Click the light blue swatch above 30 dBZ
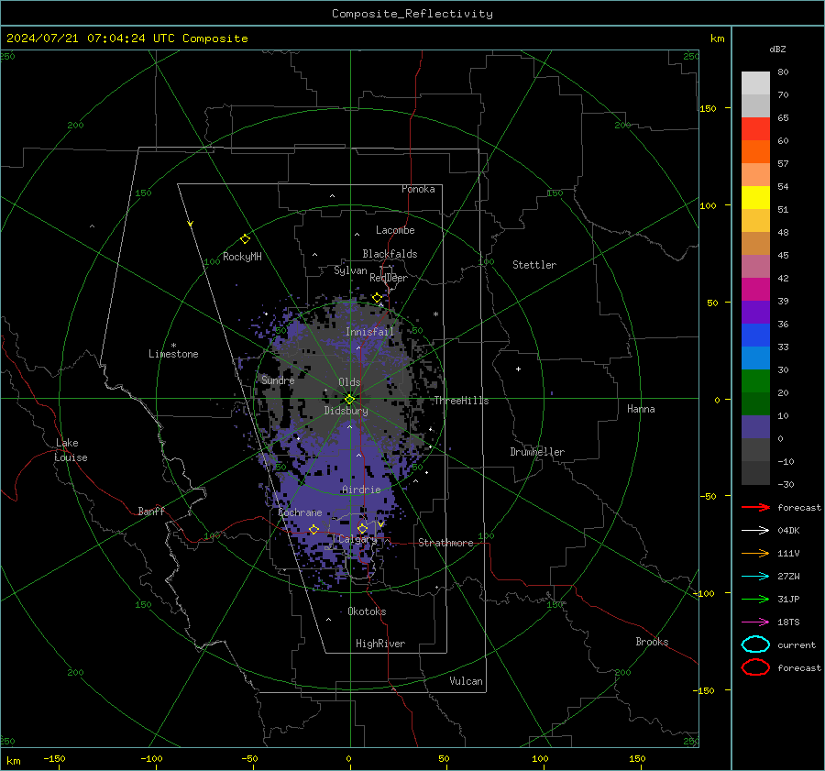Image resolution: width=825 pixels, height=771 pixels. coord(755,358)
